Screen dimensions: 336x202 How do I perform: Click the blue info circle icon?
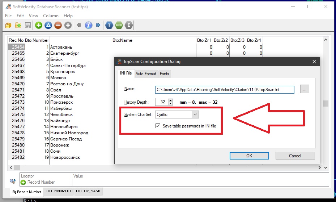pyautogui.click(x=88, y=25)
